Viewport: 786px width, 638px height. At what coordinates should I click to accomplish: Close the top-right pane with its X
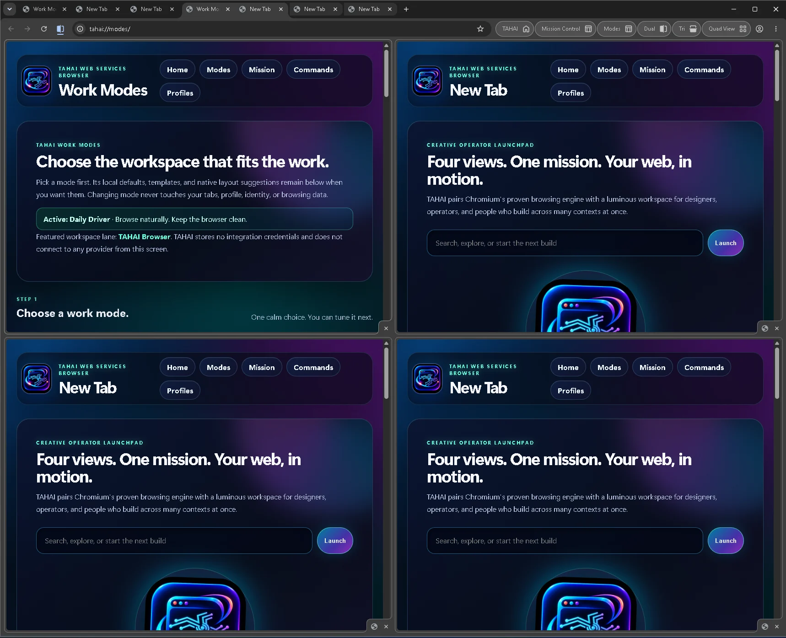point(777,328)
